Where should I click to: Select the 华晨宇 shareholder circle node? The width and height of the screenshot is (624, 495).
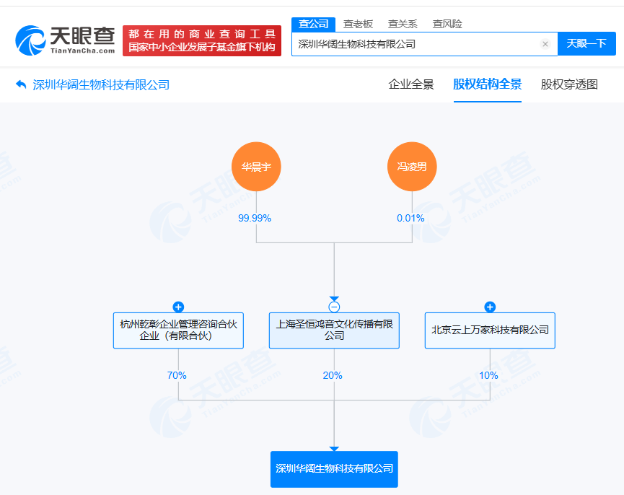256,167
